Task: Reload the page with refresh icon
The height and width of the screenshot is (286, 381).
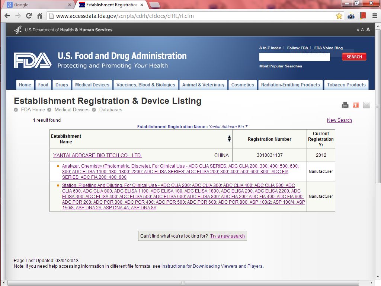Action: [x=29, y=16]
